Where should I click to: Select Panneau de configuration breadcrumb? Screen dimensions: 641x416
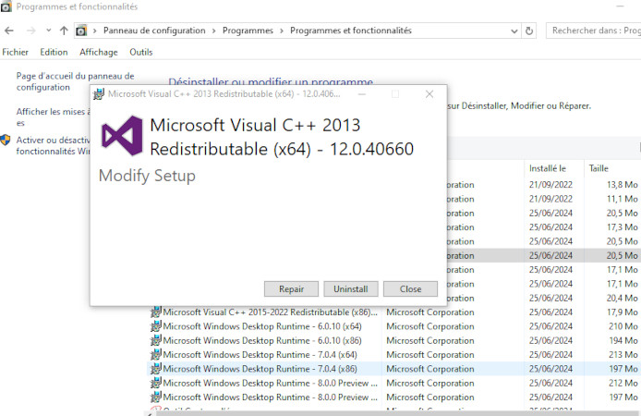[x=154, y=31]
